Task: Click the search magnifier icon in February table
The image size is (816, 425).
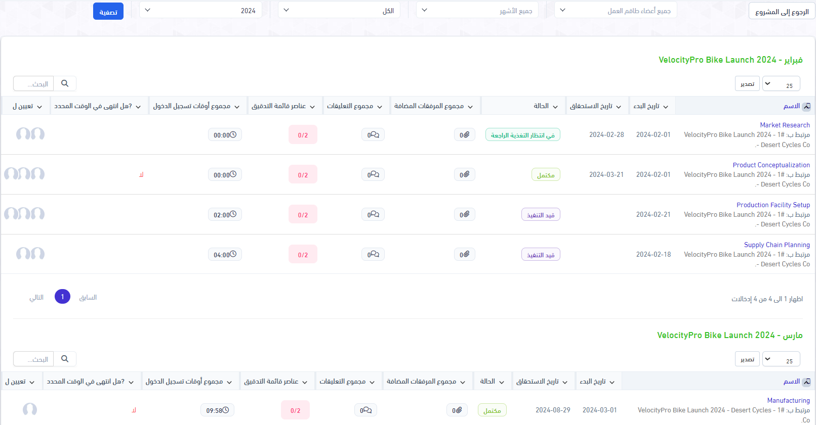Action: (x=65, y=83)
